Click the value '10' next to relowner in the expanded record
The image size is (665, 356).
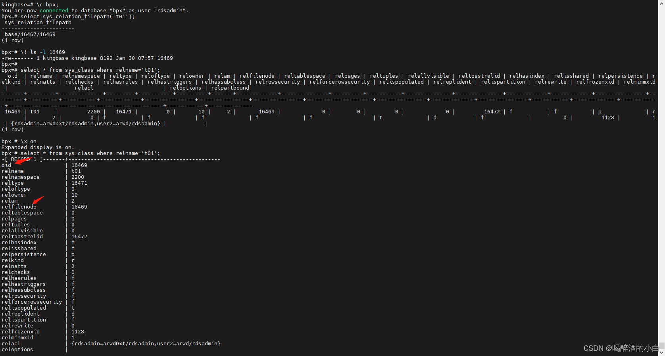(75, 195)
